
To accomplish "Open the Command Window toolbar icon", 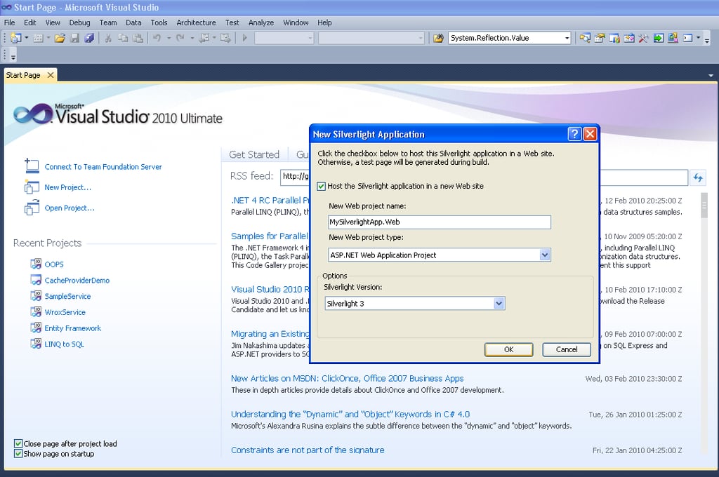I will 687,38.
